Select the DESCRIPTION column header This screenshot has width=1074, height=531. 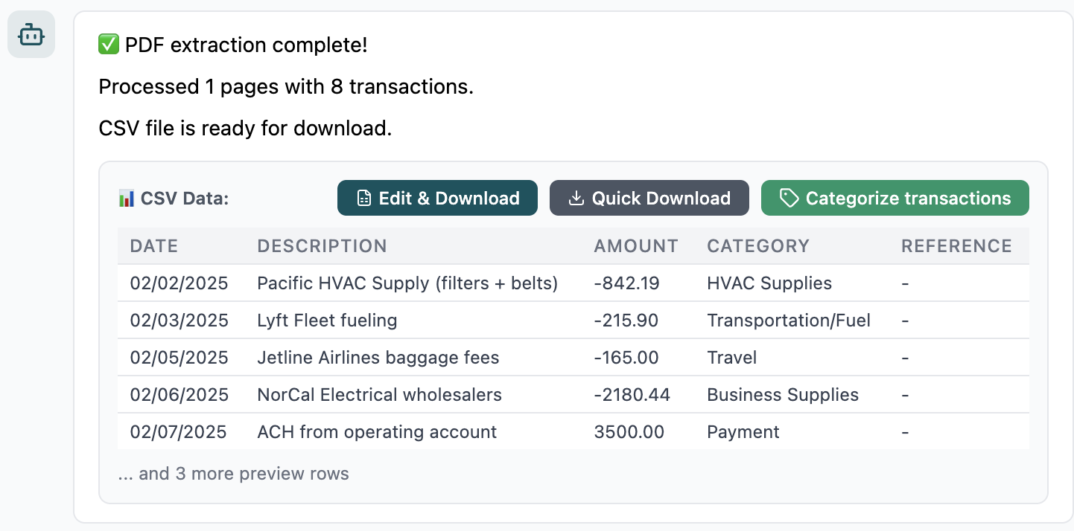(x=322, y=246)
